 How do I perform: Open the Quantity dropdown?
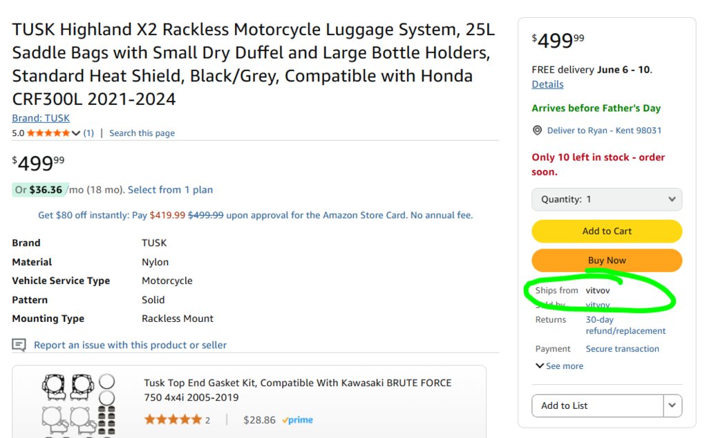(607, 199)
